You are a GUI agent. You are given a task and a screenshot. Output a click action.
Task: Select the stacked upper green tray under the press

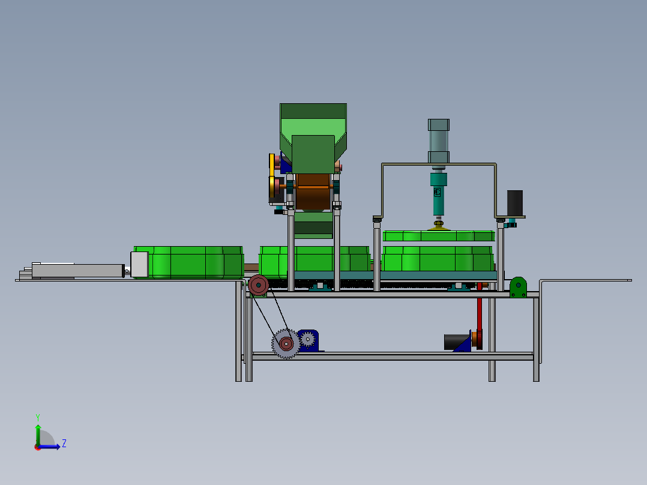tap(439, 236)
